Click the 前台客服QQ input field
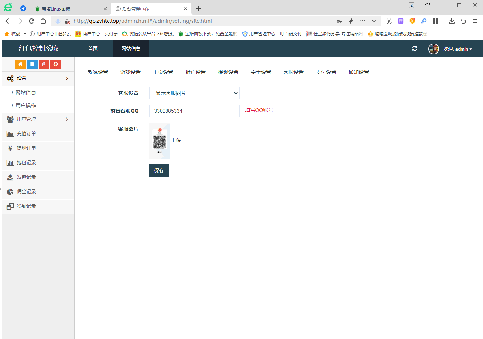483x339 pixels. (x=194, y=111)
